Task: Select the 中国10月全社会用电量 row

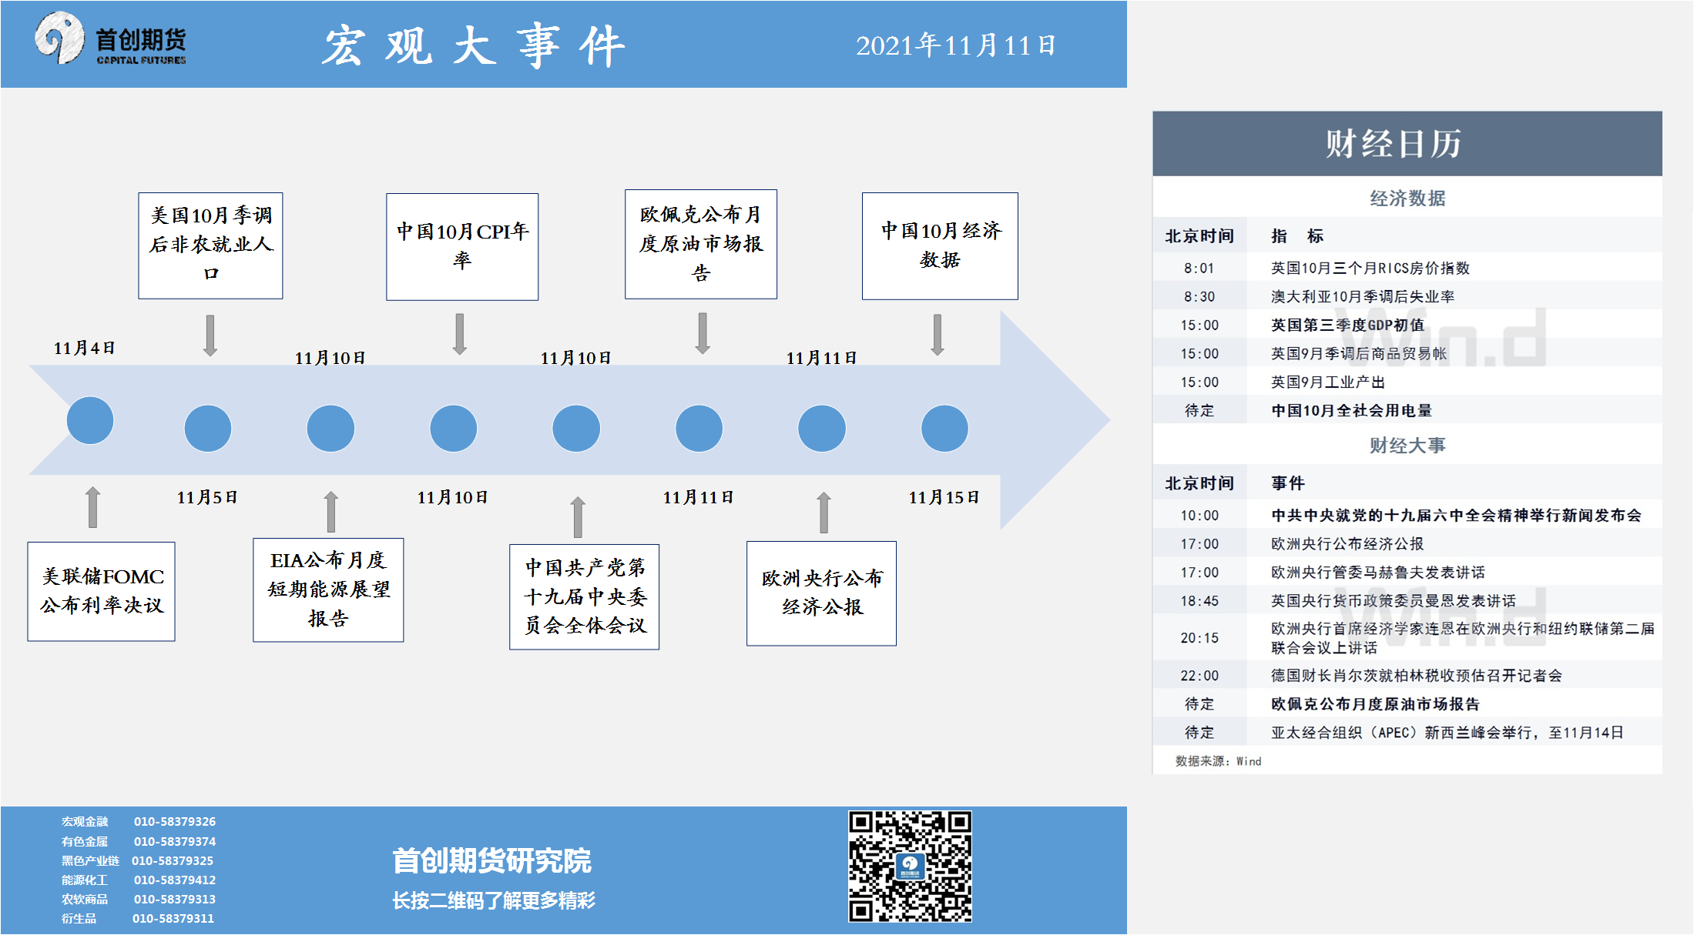Action: 1407,410
